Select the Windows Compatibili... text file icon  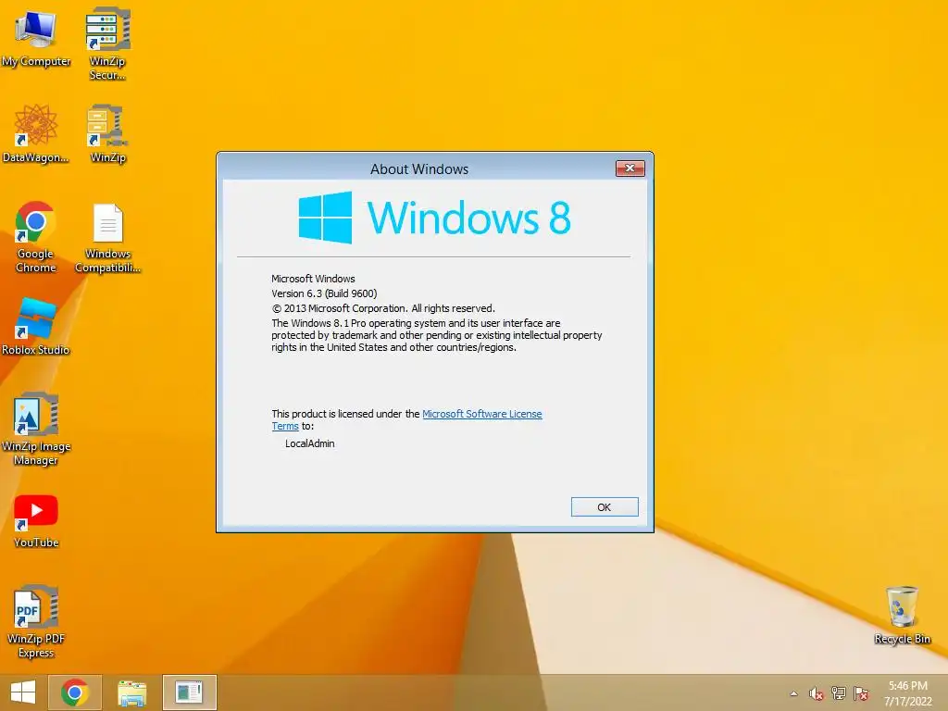[107, 238]
